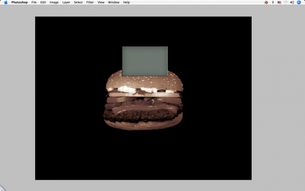Open the Edit menu

(x=43, y=3)
